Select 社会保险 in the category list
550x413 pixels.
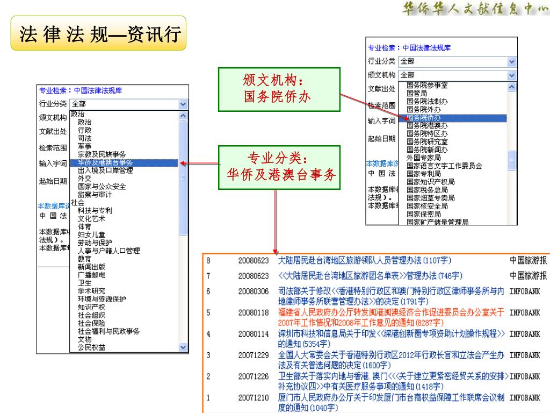91,323
